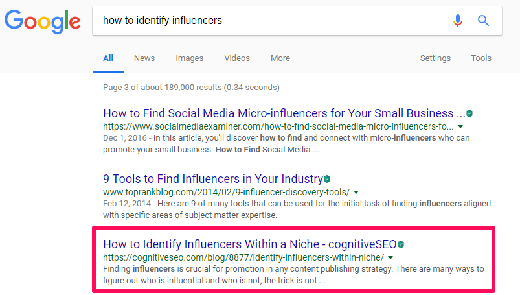Screen dimensions: 520x295
Task: Click shield badge beside Micro-influencers result title
Action: tap(469, 113)
